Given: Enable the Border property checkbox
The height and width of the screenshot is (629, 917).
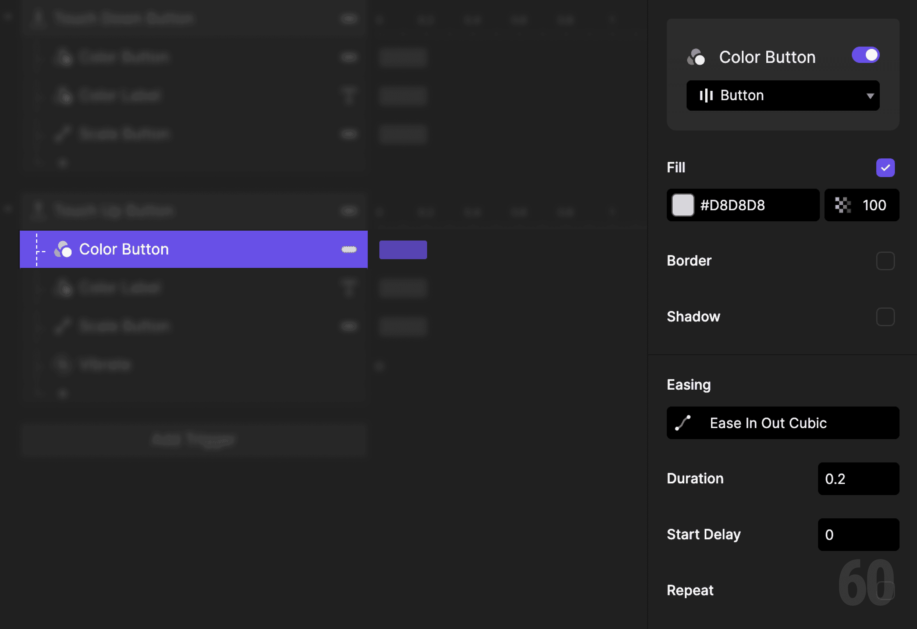Looking at the screenshot, I should (886, 261).
